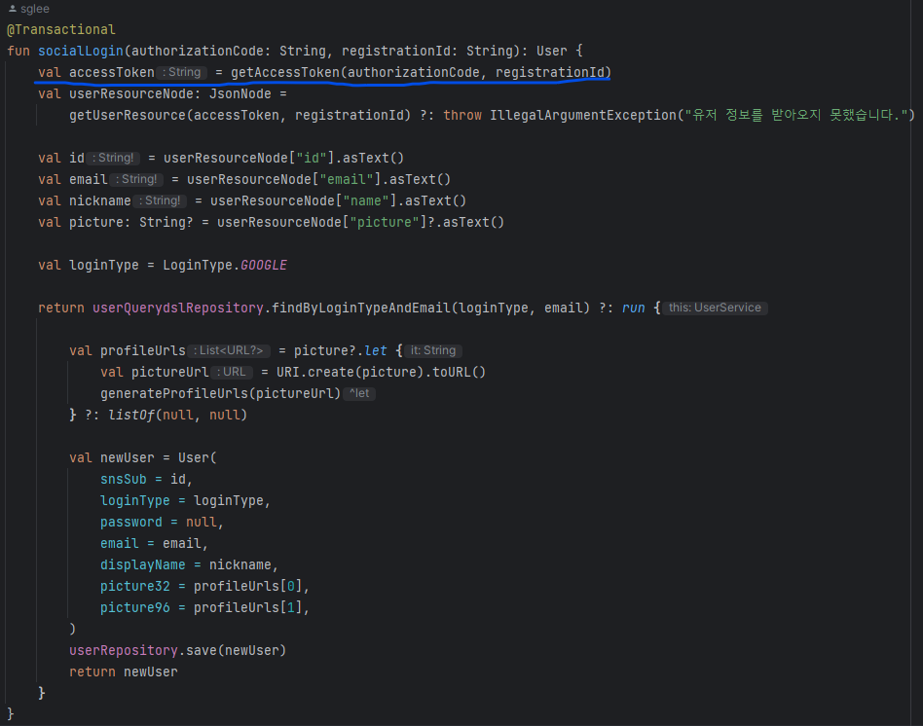
Task: Click the run keyword
Action: click(634, 309)
